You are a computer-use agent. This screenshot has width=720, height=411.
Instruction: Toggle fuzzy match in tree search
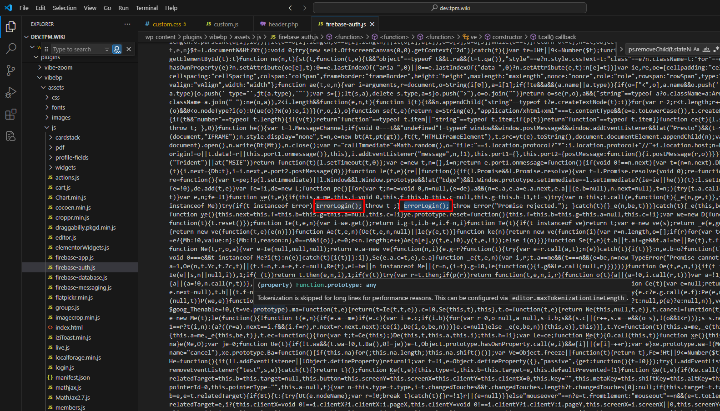117,49
